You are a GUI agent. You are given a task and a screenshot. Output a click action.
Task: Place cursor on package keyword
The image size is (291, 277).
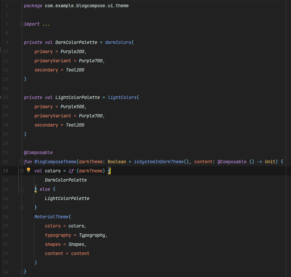[33, 6]
